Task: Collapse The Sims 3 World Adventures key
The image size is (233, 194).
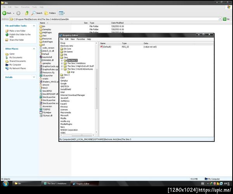Action: (x=62, y=69)
